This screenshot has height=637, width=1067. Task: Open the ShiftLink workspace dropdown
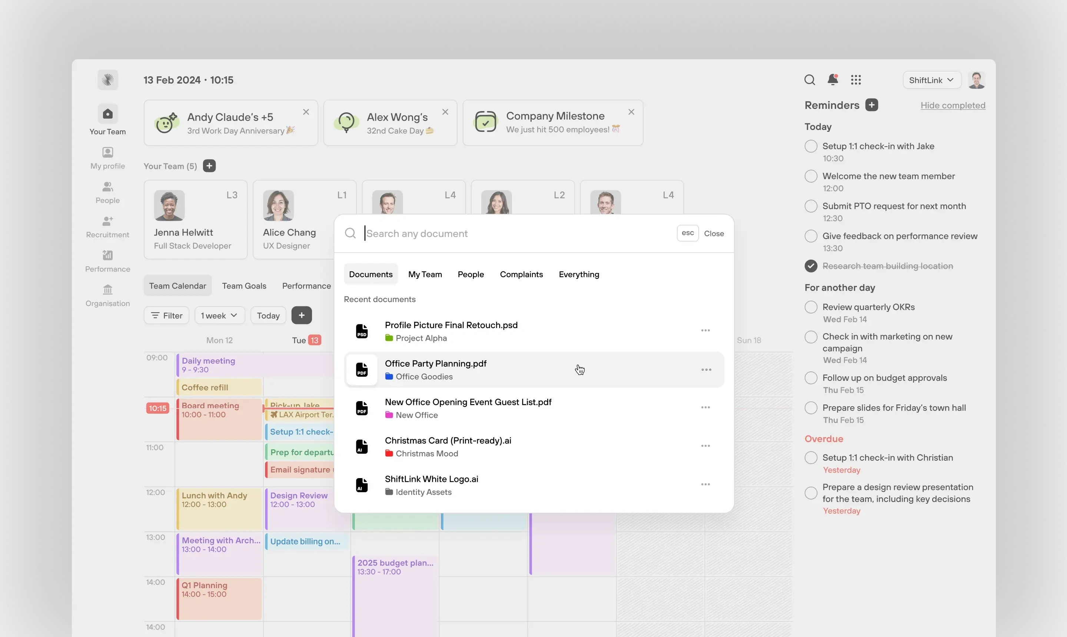931,80
